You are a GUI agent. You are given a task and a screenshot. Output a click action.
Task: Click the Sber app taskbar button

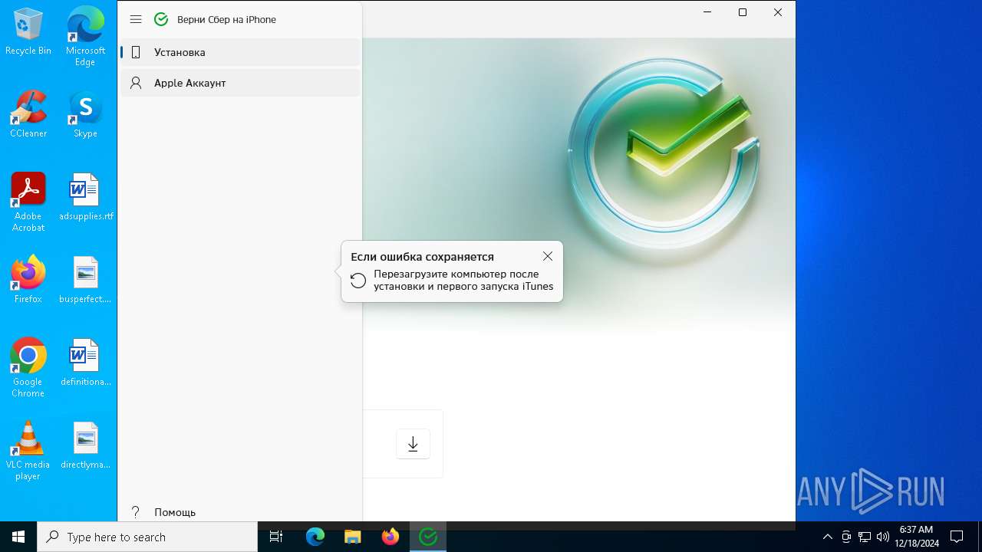pos(428,537)
